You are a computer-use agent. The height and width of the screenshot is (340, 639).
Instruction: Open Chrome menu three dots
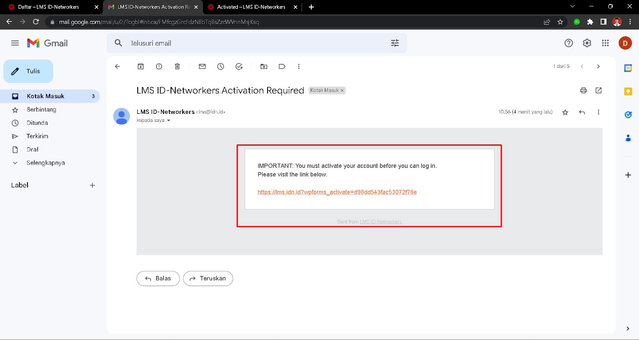pos(630,22)
